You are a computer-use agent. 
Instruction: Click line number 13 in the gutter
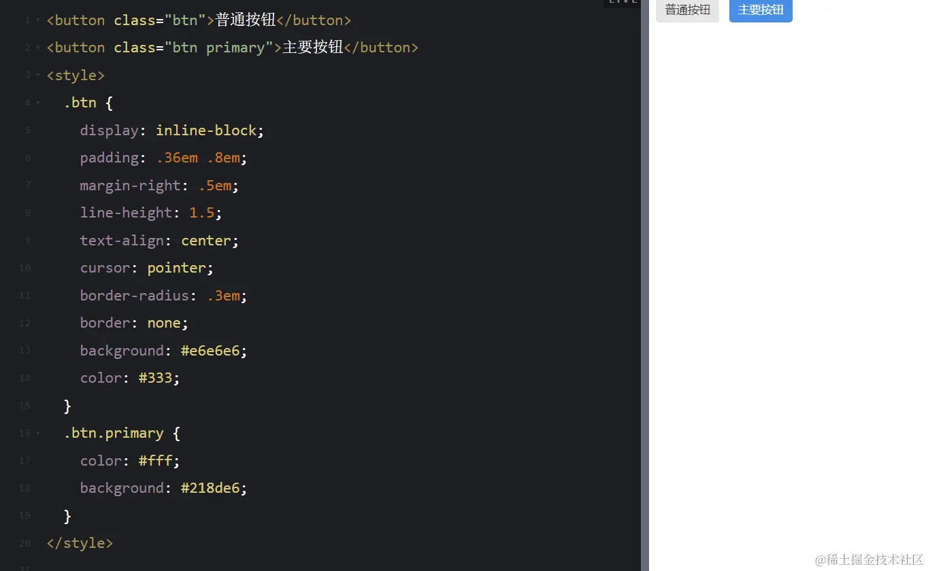[x=25, y=351]
